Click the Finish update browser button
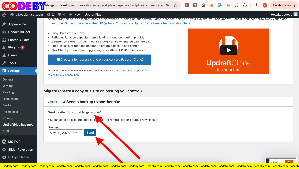Image resolution: width=299 pixels, height=169 pixels. [284, 5]
